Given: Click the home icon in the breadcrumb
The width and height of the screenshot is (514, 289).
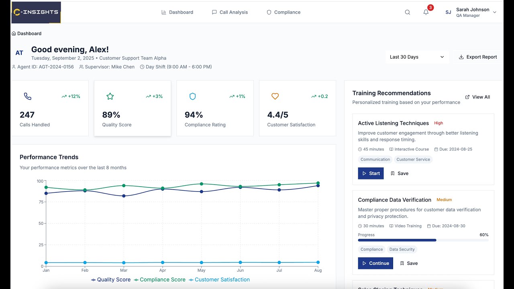Looking at the screenshot, I should [14, 34].
